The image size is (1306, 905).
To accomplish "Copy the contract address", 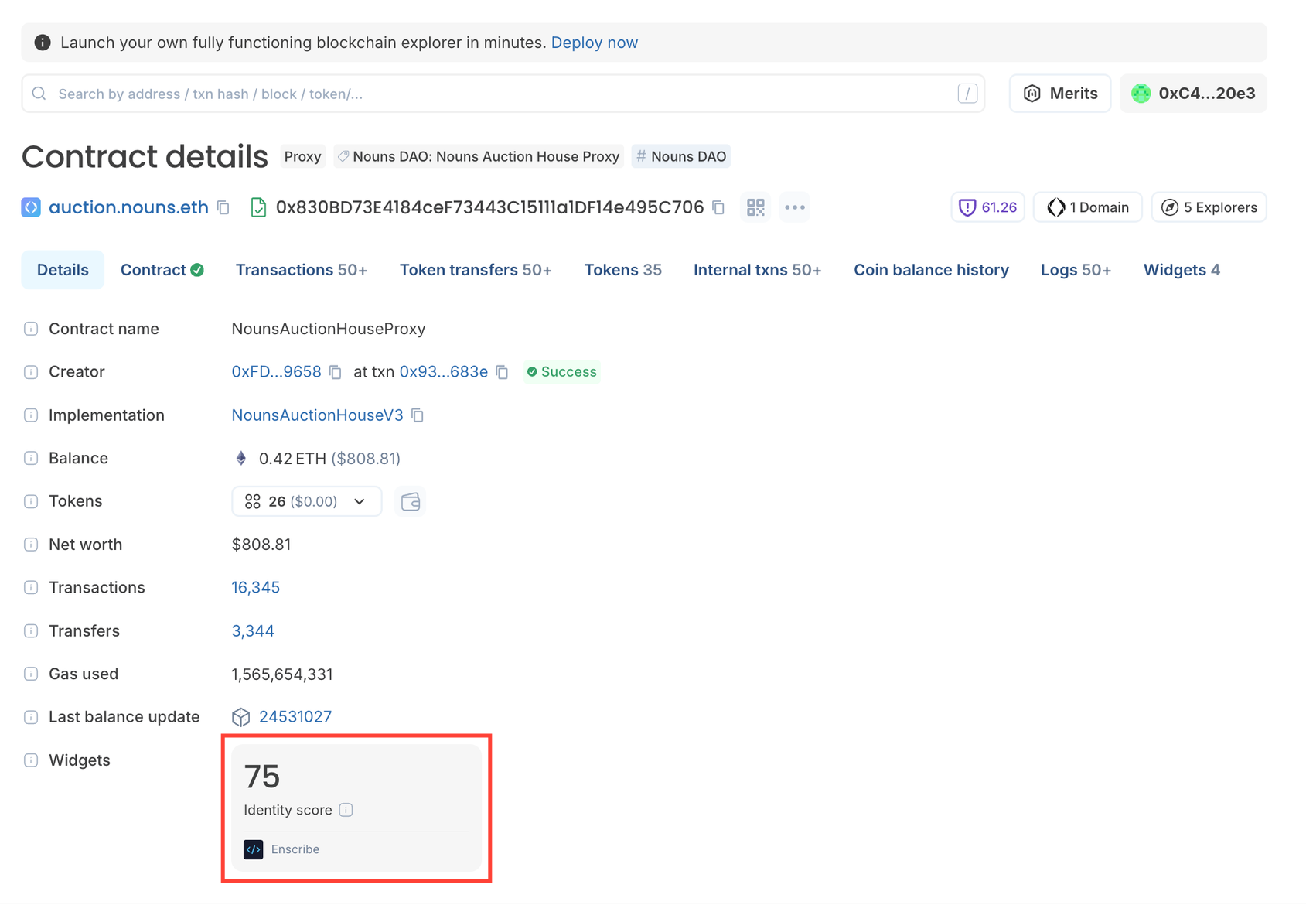I will pyautogui.click(x=718, y=207).
